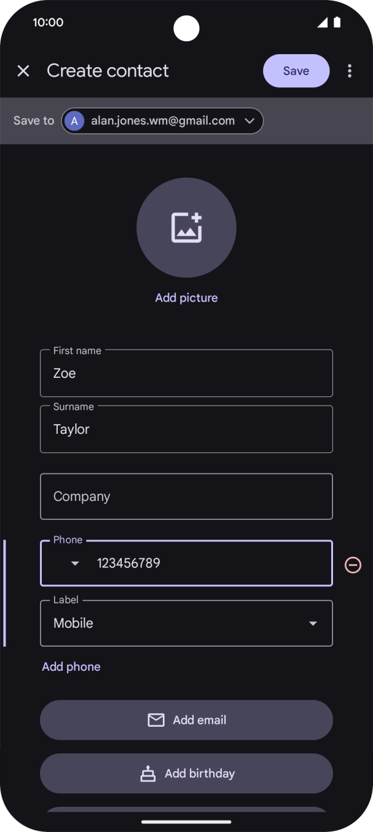Tap Add phone to add another number

(71, 666)
